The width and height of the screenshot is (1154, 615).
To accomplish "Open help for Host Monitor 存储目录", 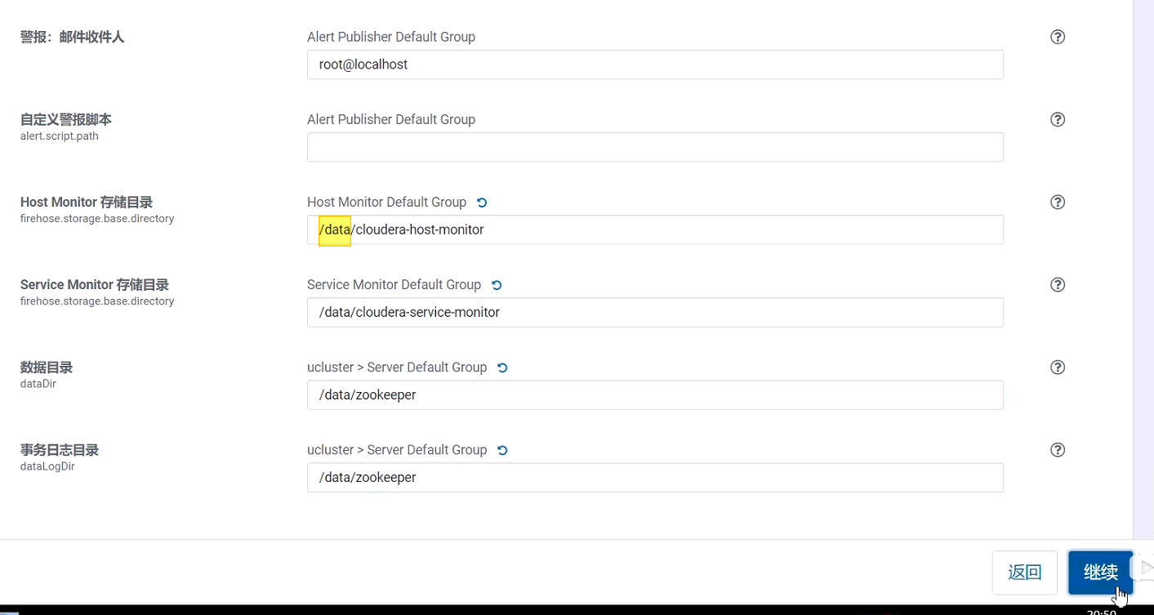I will [x=1058, y=202].
